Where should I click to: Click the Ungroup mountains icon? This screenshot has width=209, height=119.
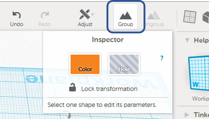153,15
